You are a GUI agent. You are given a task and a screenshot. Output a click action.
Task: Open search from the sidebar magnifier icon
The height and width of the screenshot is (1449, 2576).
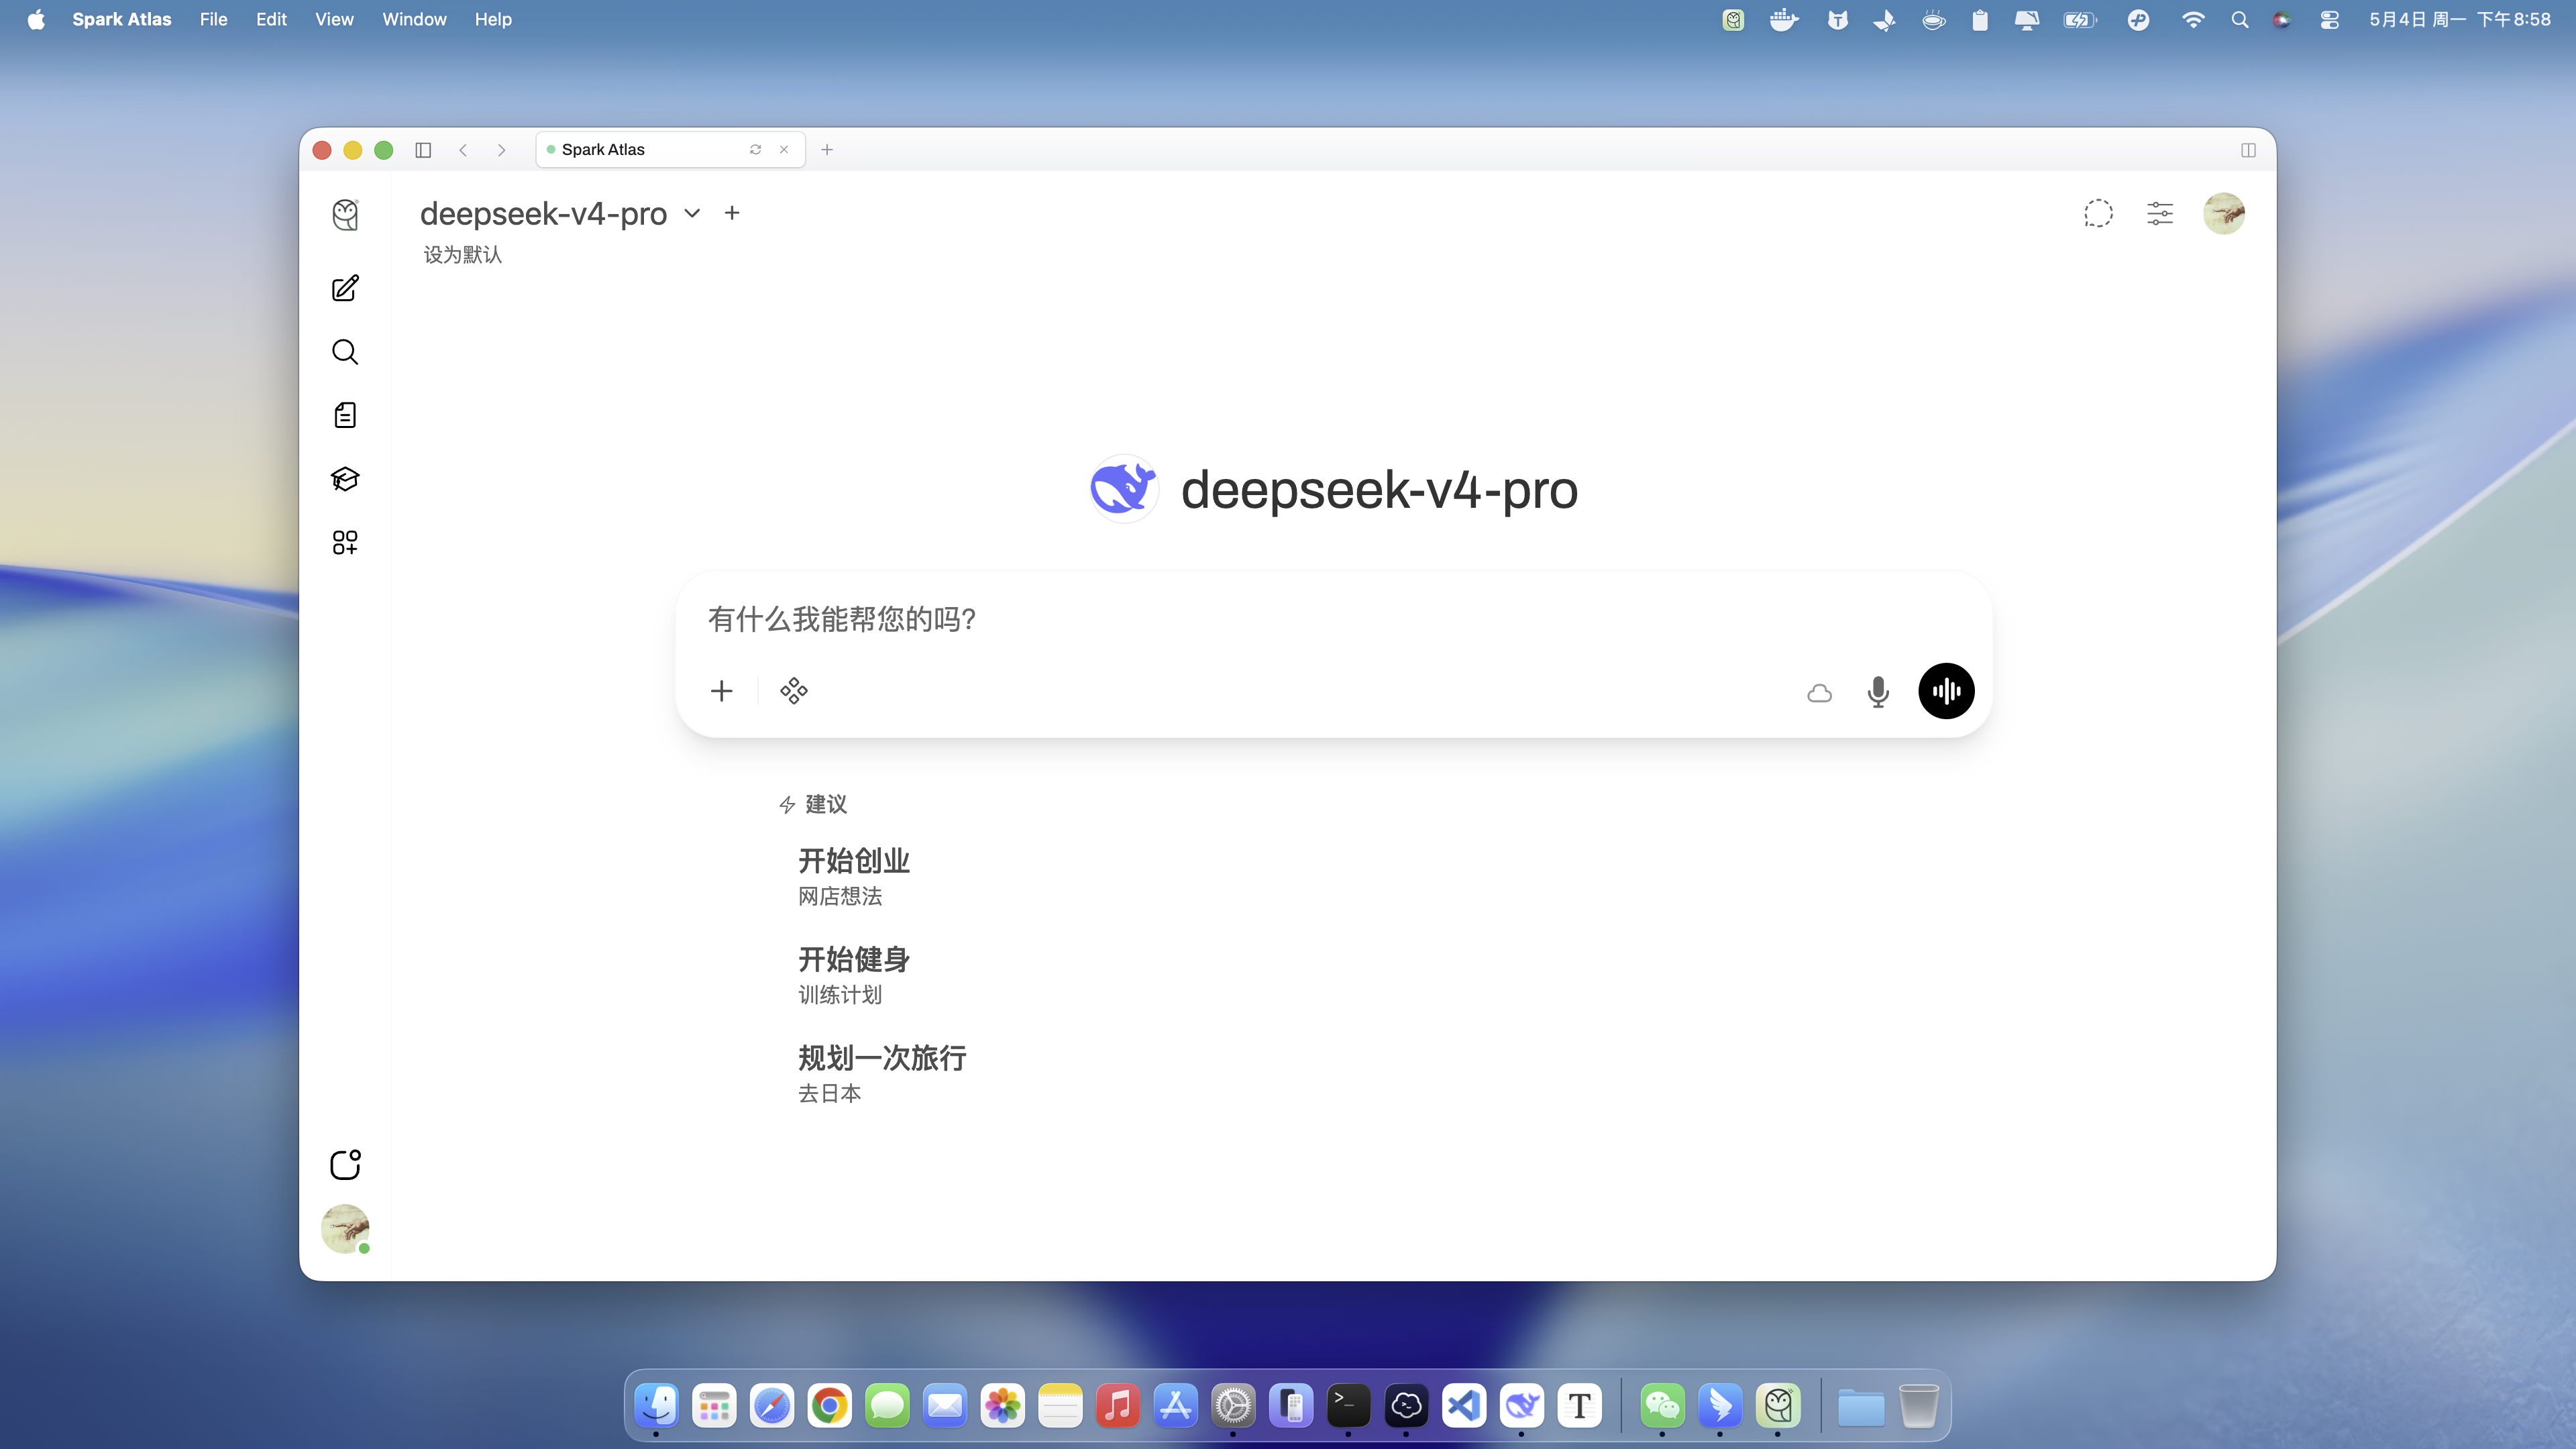(345, 352)
